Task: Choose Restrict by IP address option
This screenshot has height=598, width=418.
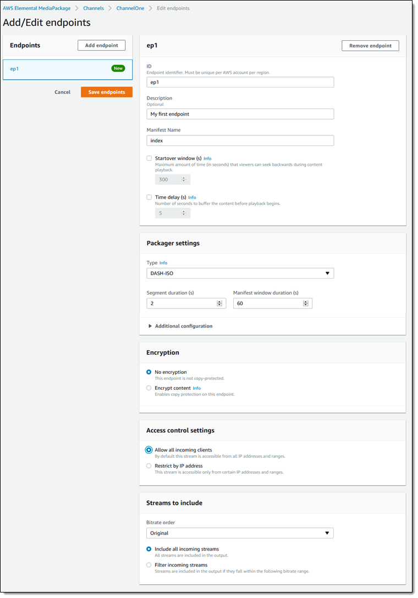Action: pos(149,466)
